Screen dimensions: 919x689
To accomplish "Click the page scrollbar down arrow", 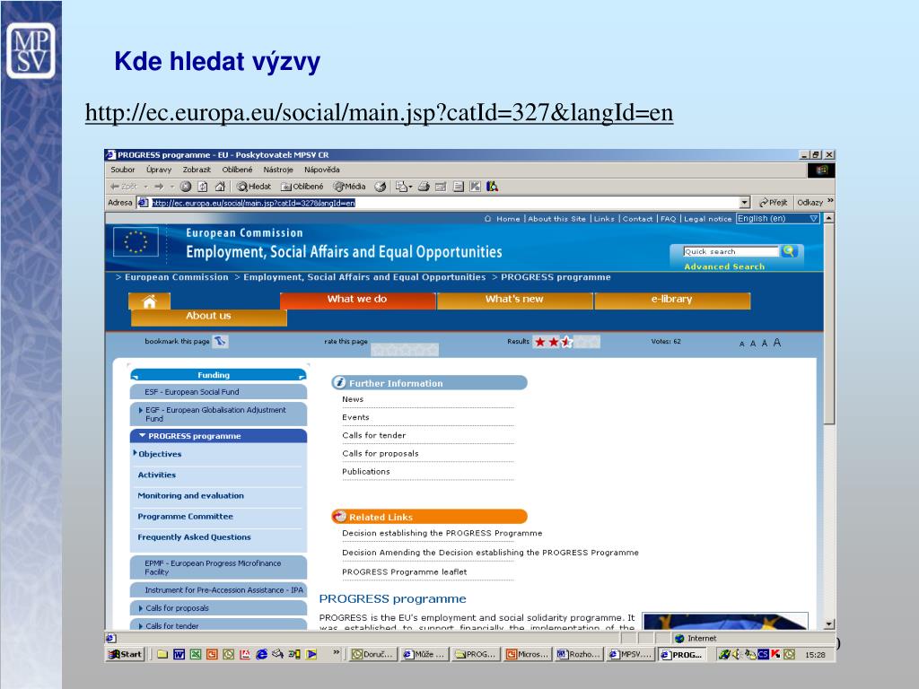I will tap(828, 624).
